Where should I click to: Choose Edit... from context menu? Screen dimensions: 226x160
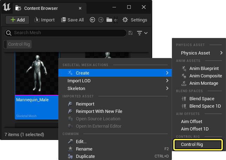[115, 142]
